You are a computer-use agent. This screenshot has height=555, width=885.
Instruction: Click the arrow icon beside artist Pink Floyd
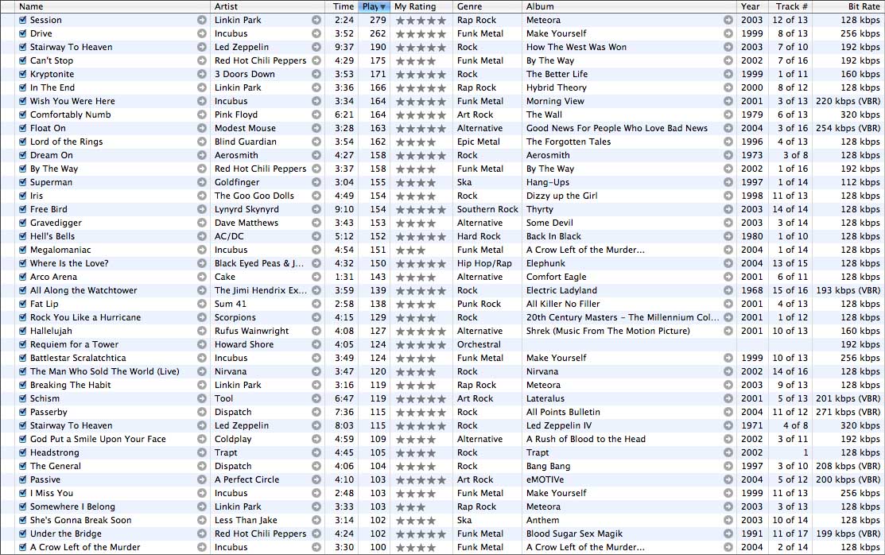point(316,114)
